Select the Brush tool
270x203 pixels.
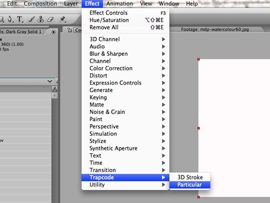coord(31,19)
